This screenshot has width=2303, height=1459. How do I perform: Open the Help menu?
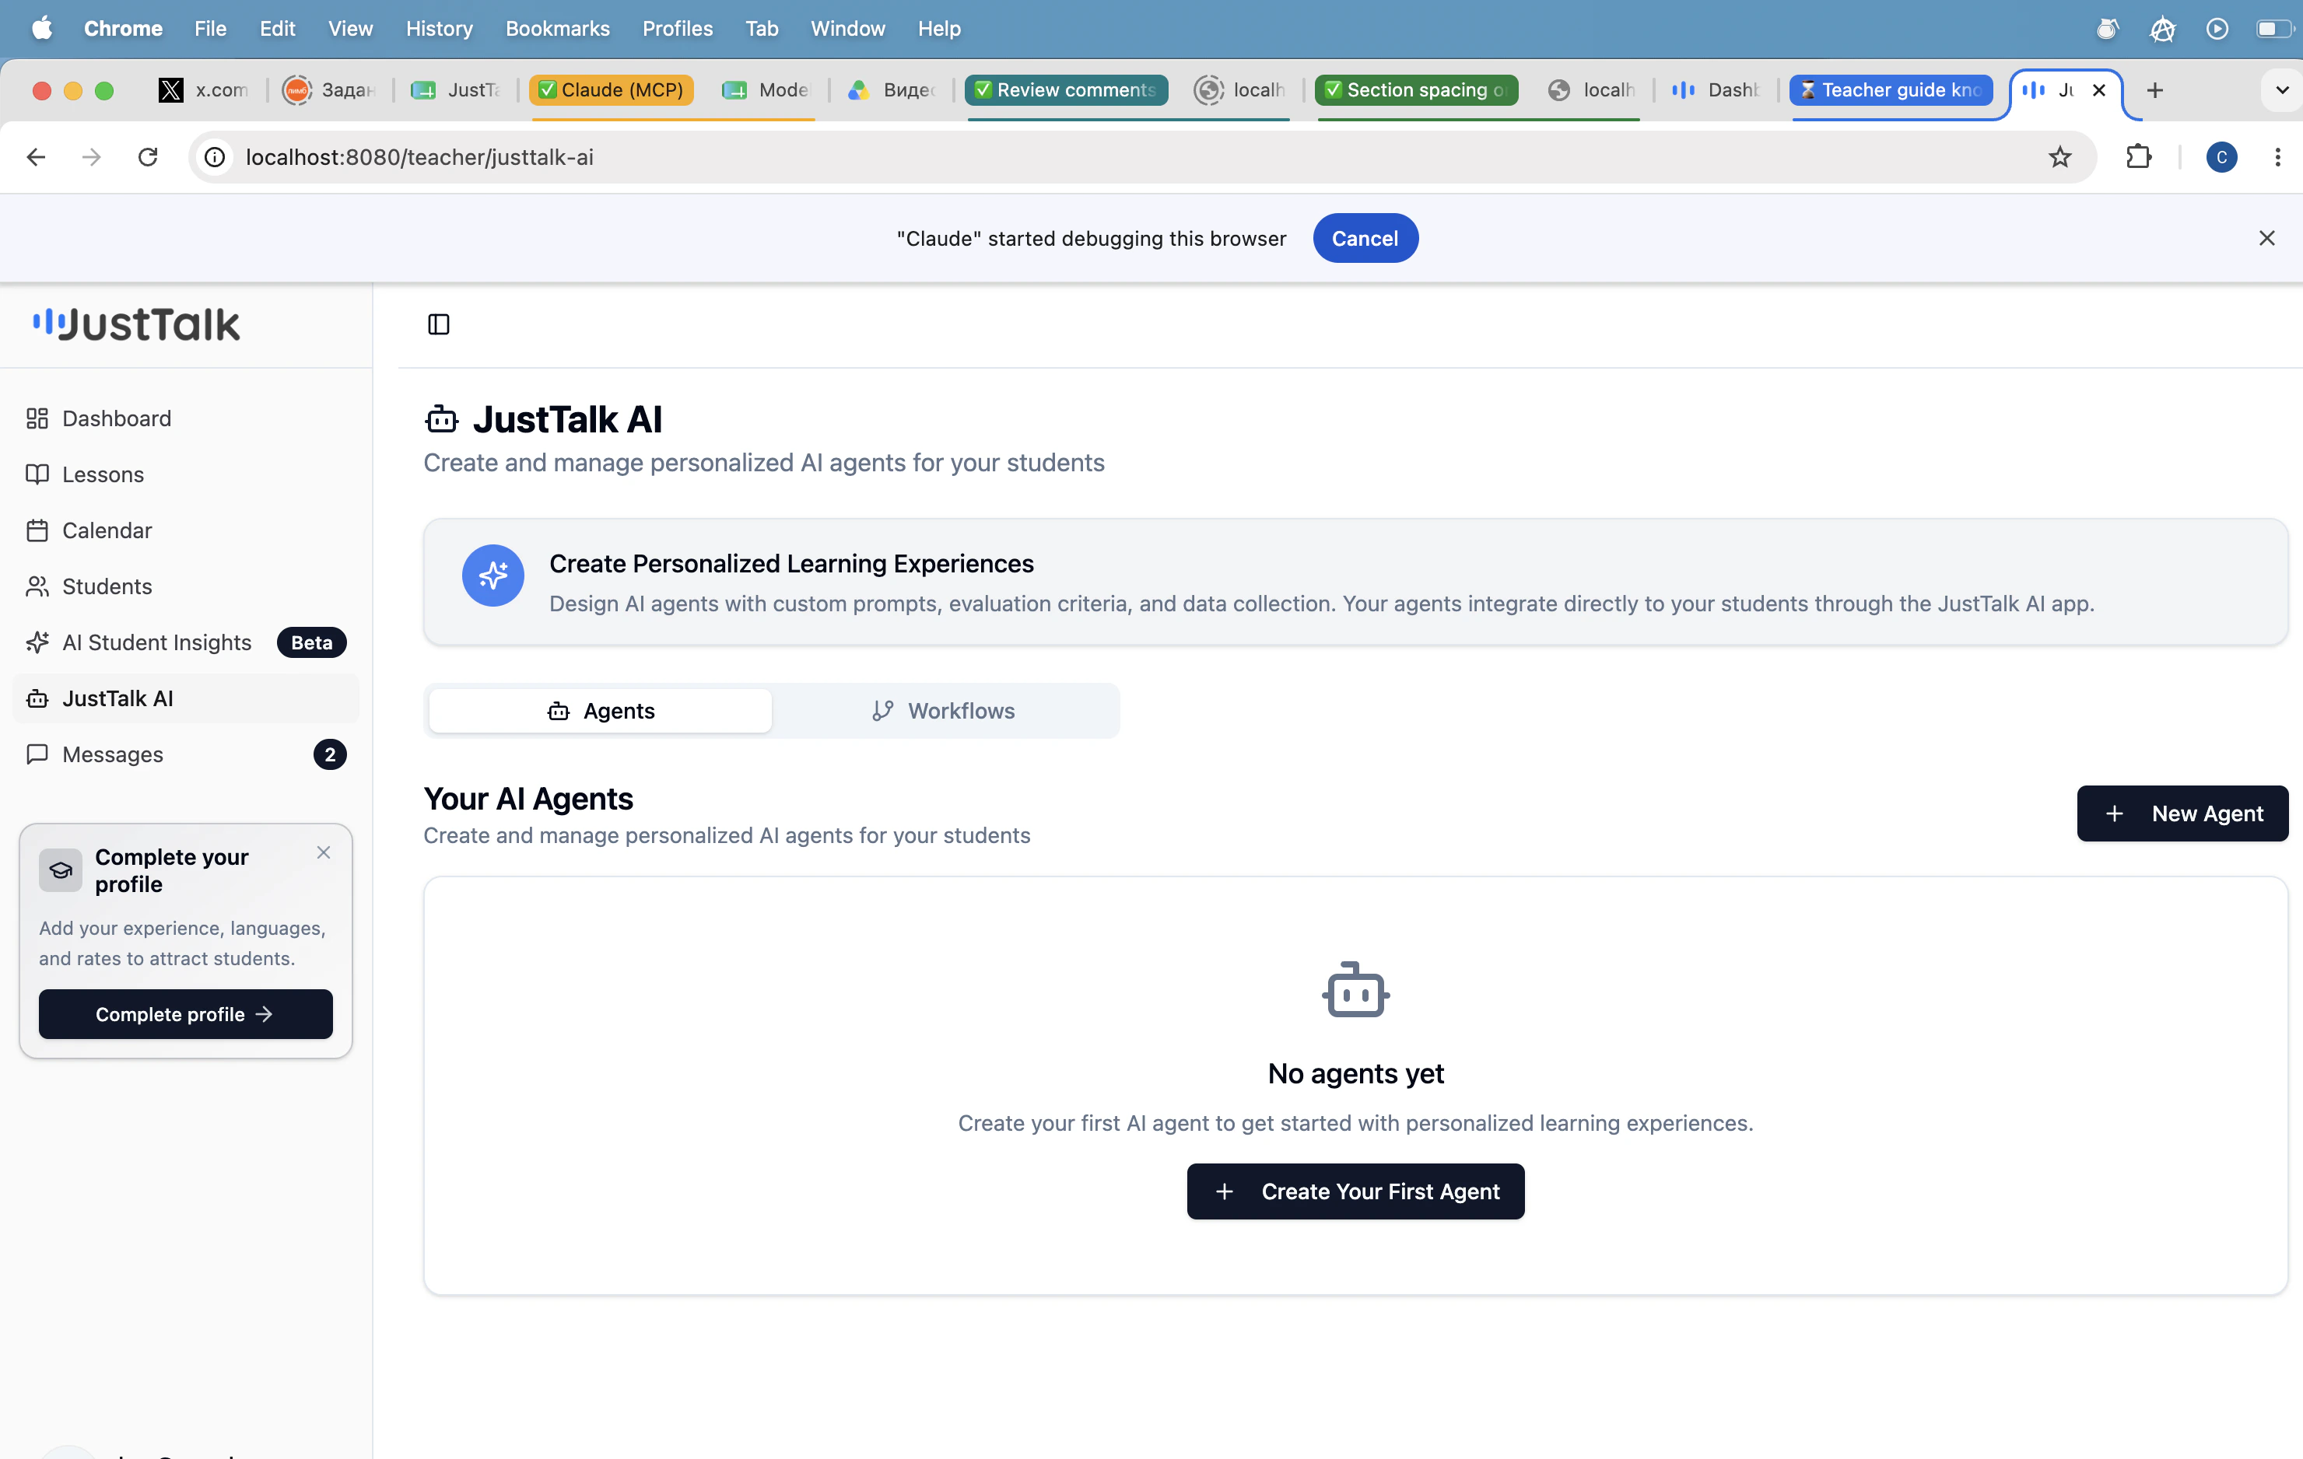(938, 28)
